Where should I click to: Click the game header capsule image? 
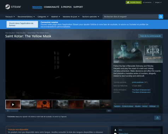click(138, 51)
